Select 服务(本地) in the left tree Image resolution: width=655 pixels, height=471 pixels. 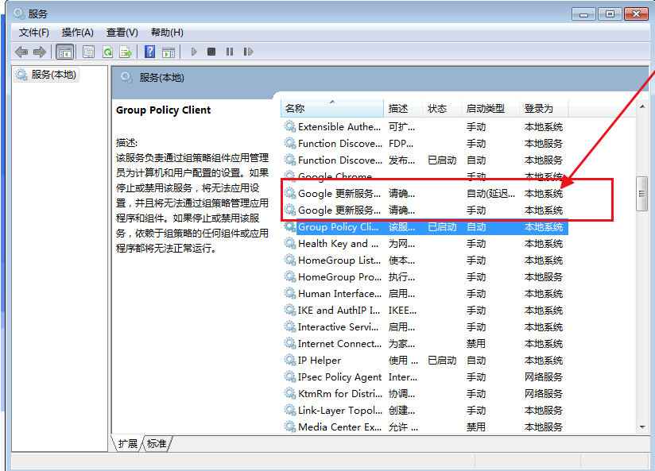52,75
